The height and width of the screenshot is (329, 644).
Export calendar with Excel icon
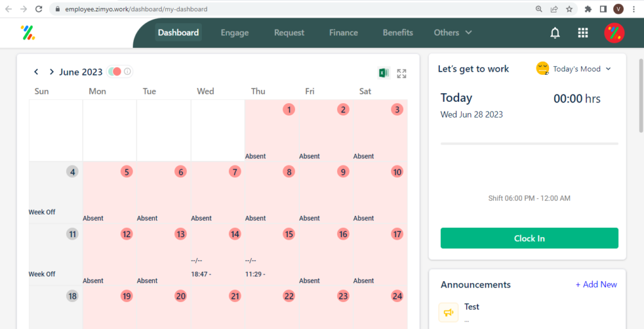click(384, 73)
